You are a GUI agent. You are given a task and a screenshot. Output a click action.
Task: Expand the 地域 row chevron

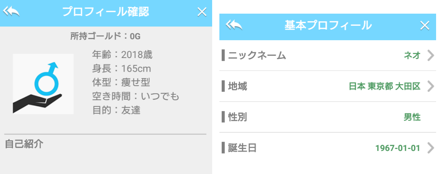(x=430, y=86)
